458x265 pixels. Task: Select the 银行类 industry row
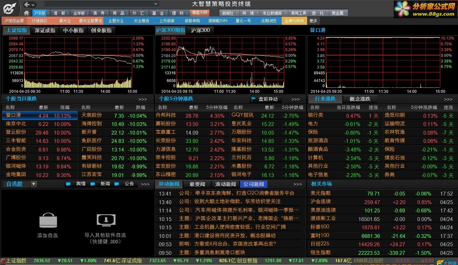(x=344, y=115)
